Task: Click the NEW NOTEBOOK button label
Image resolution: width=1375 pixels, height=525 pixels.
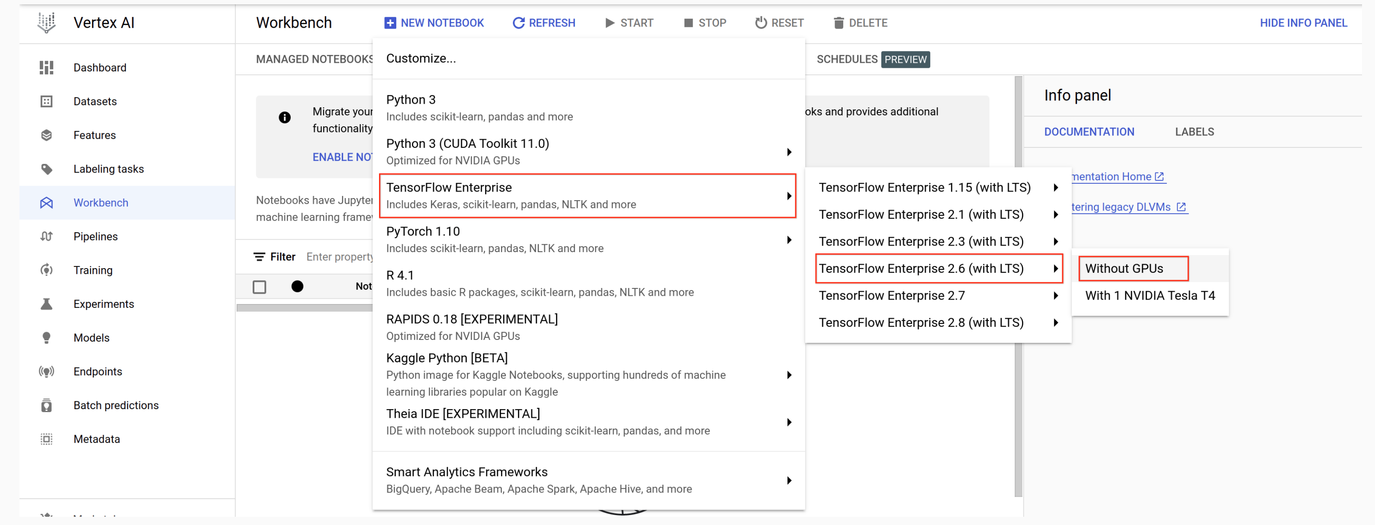Action: point(442,23)
